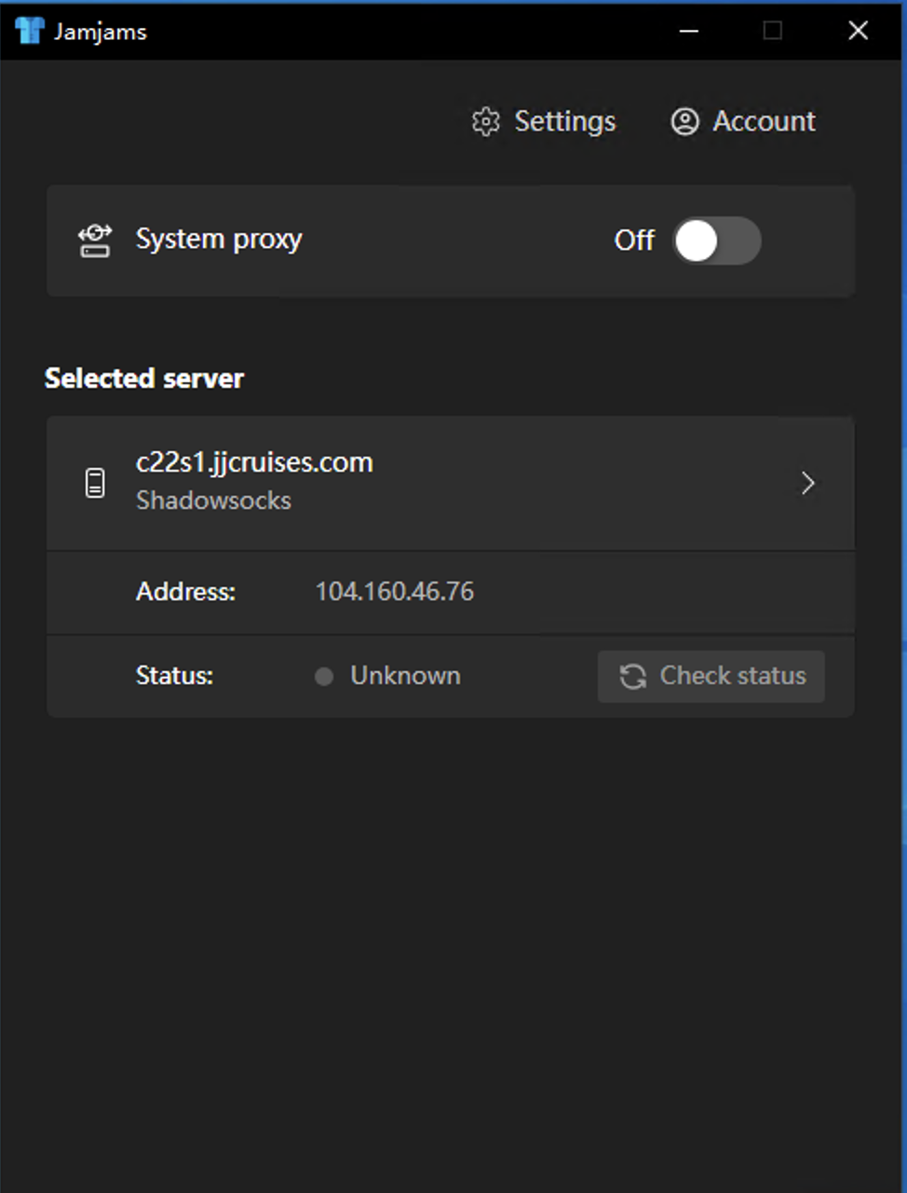907x1193 pixels.
Task: Open the c22s1.jjcruises.com server entry
Action: [x=254, y=463]
